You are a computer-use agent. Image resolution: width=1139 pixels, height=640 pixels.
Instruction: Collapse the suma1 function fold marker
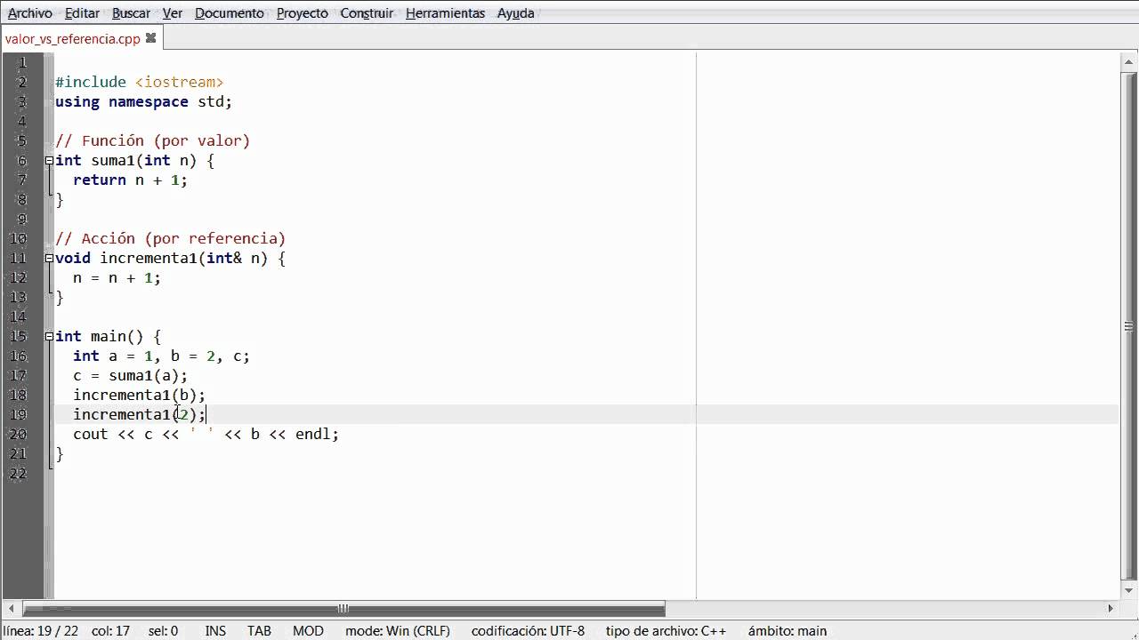point(49,161)
